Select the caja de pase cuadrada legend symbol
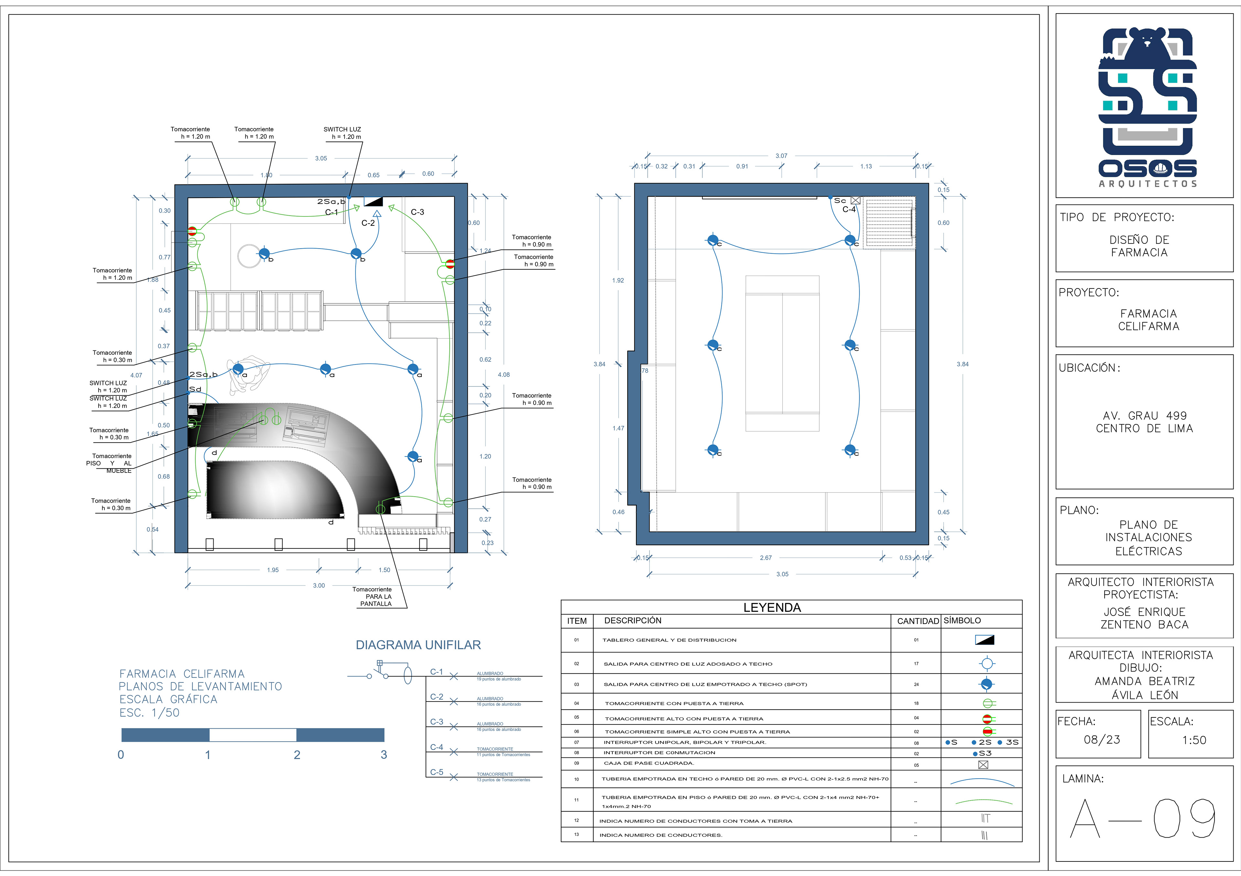This screenshot has width=1241, height=876. (983, 765)
